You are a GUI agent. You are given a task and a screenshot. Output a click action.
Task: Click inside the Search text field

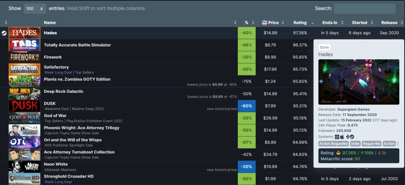tap(364, 8)
